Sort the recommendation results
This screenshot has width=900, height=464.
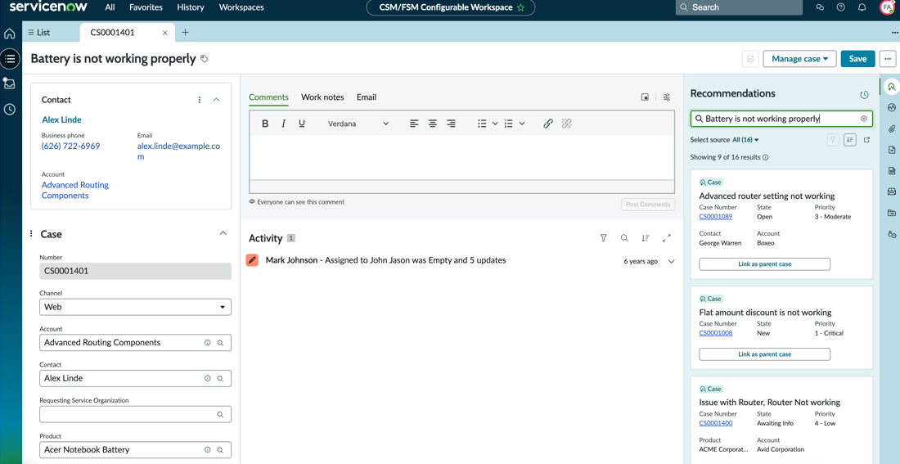tap(850, 140)
